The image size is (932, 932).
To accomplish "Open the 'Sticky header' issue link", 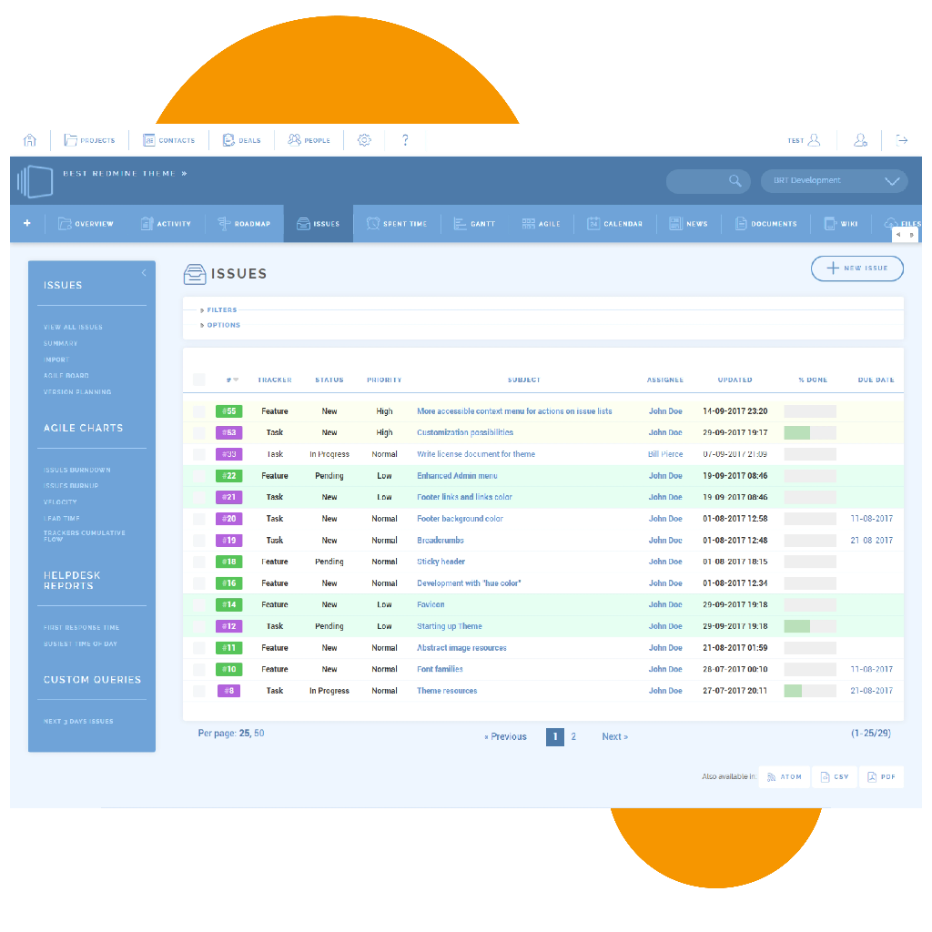I will [x=441, y=562].
